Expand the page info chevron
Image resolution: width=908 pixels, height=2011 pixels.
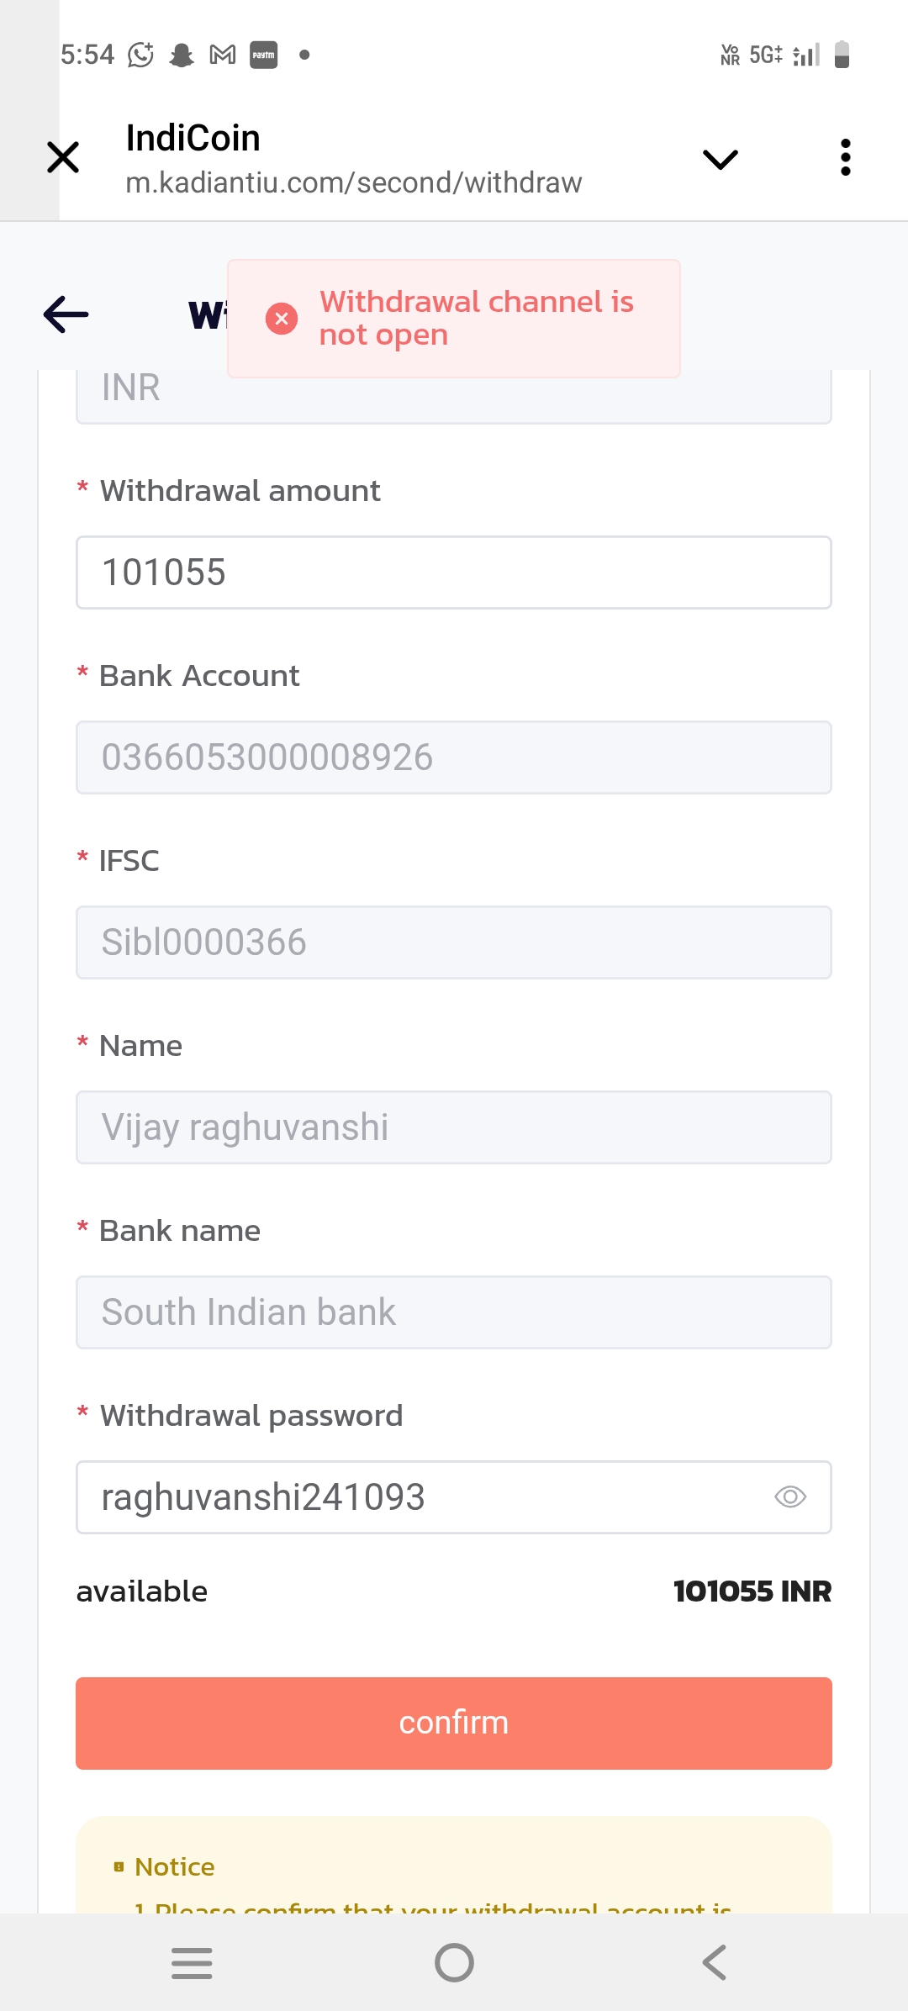point(720,159)
